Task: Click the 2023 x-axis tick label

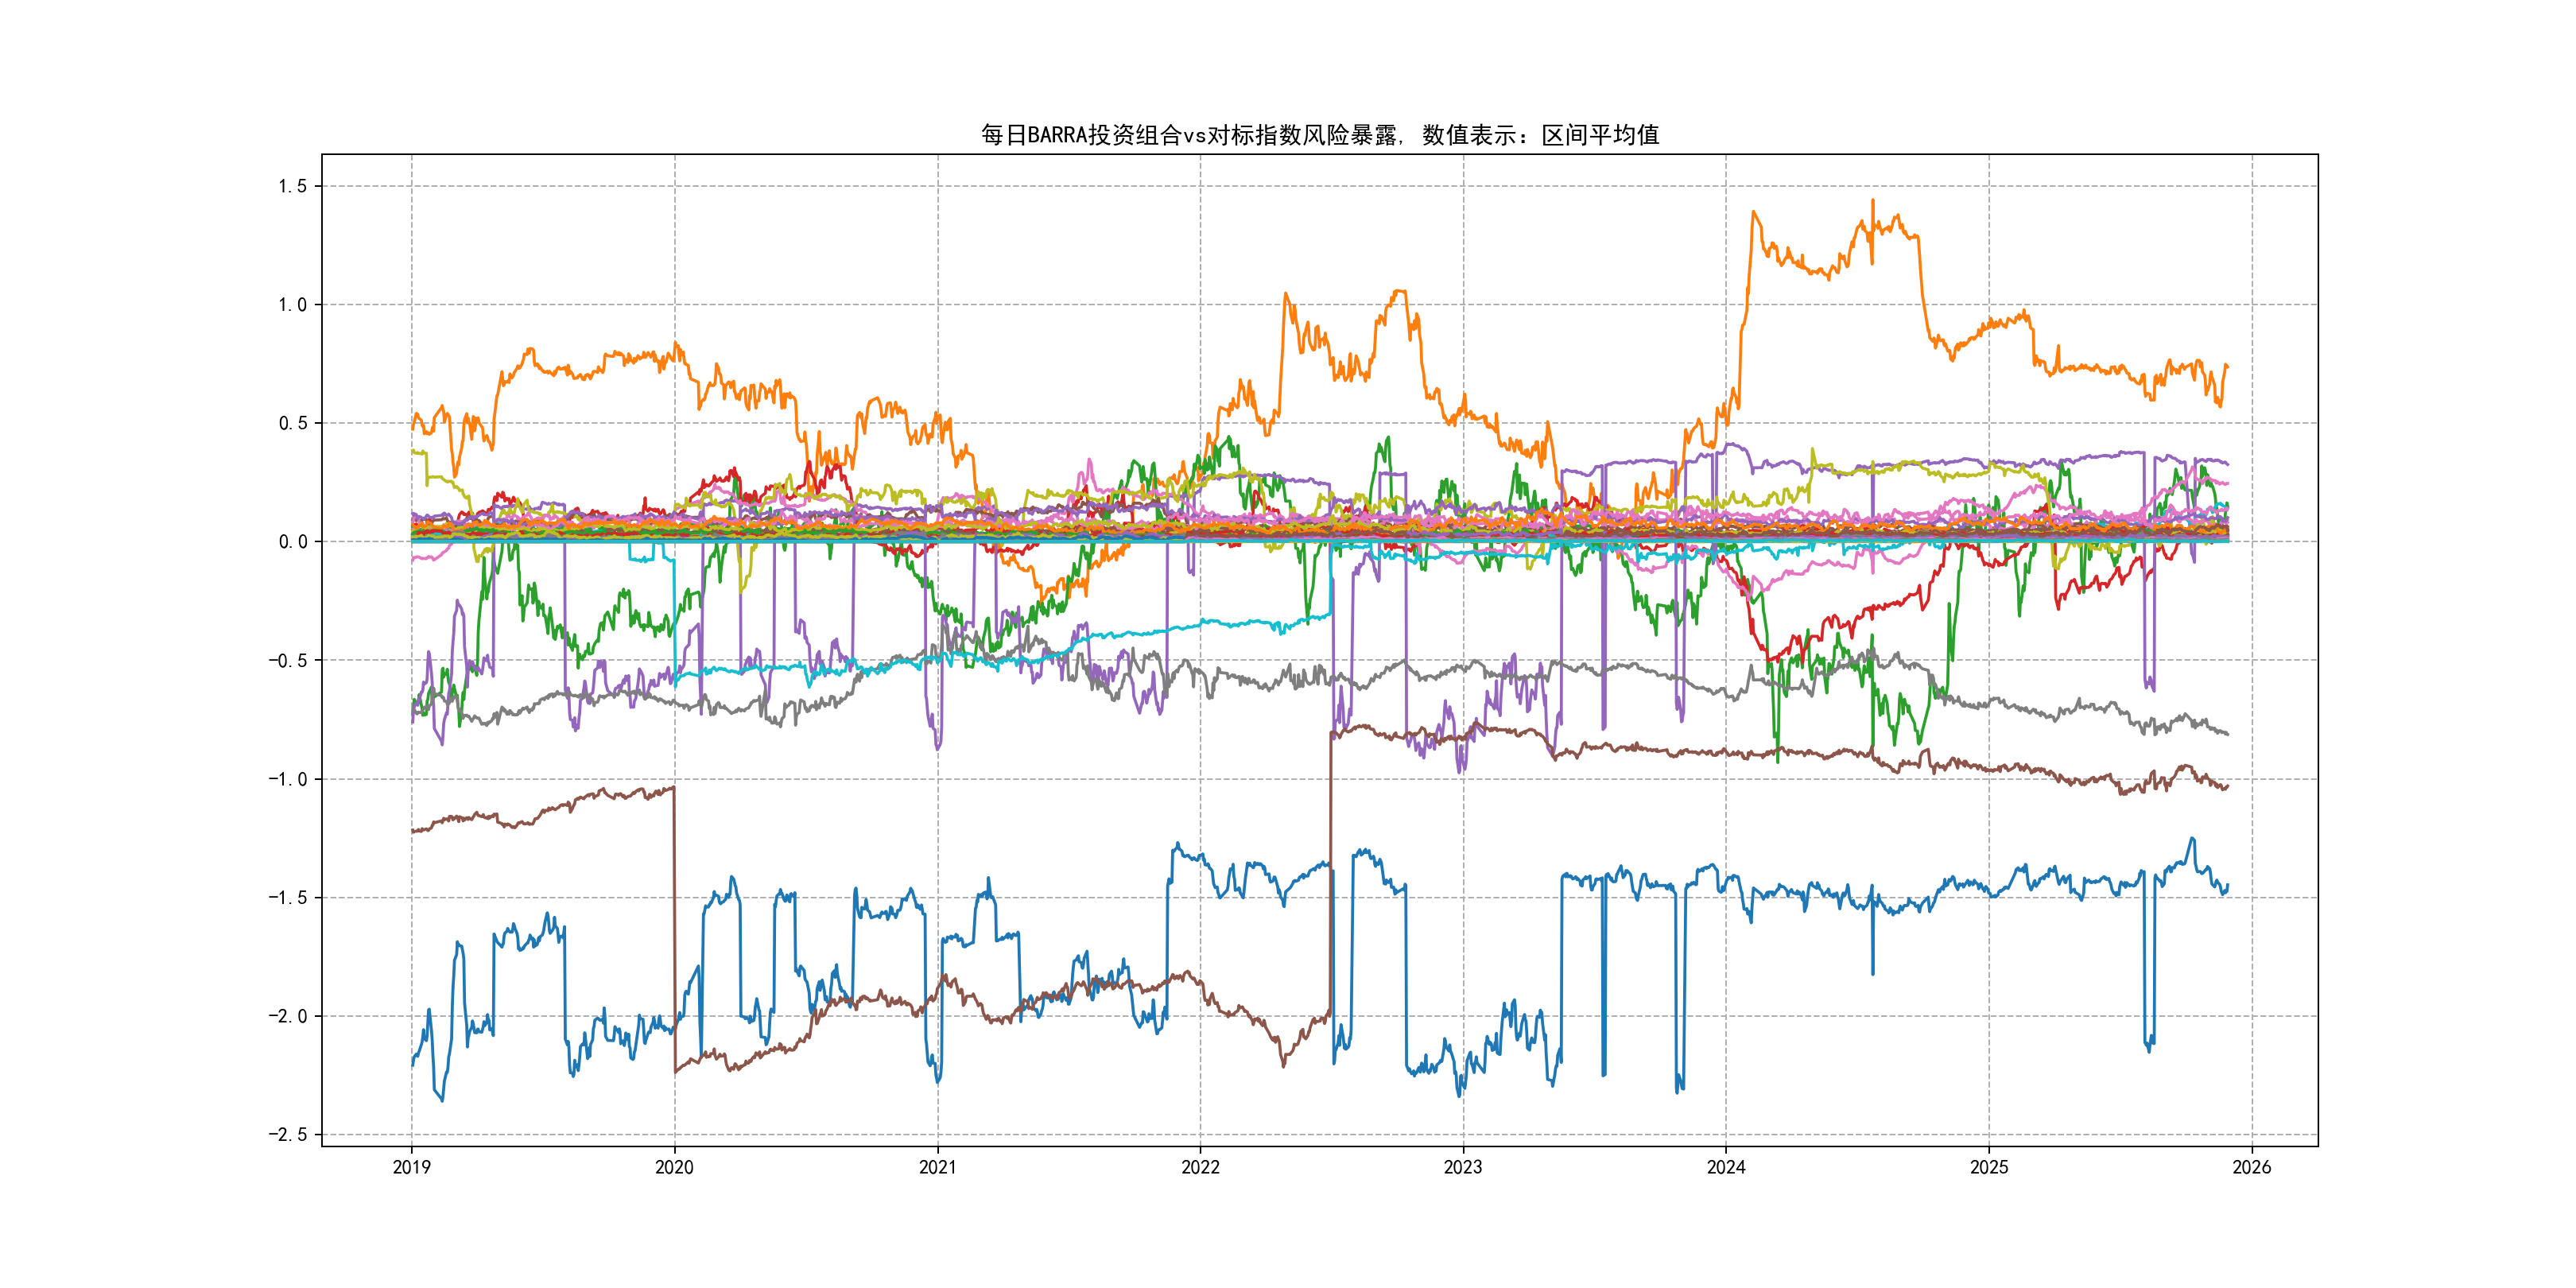Action: point(1463,1167)
